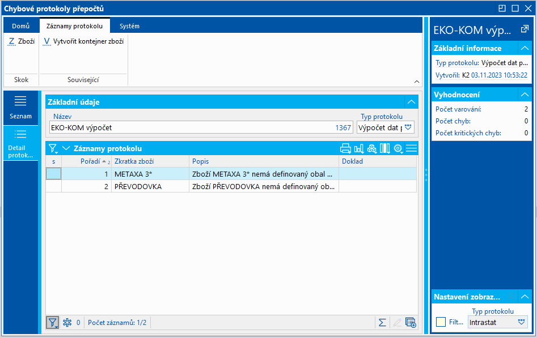The width and height of the screenshot is (537, 338).
Task: Click the sum sigma icon
Action: (x=383, y=323)
